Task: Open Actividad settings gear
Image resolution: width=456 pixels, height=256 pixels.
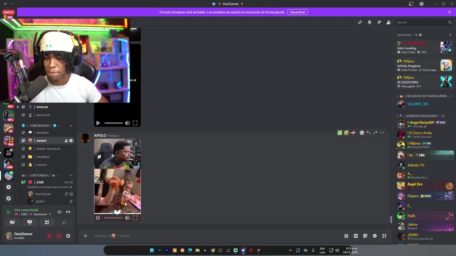Action: tap(420, 35)
